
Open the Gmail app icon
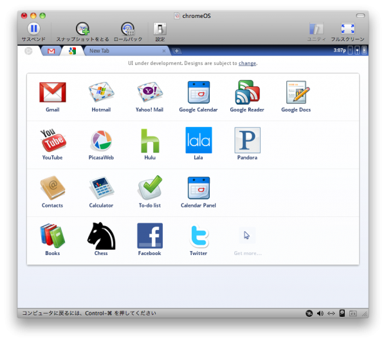click(53, 92)
